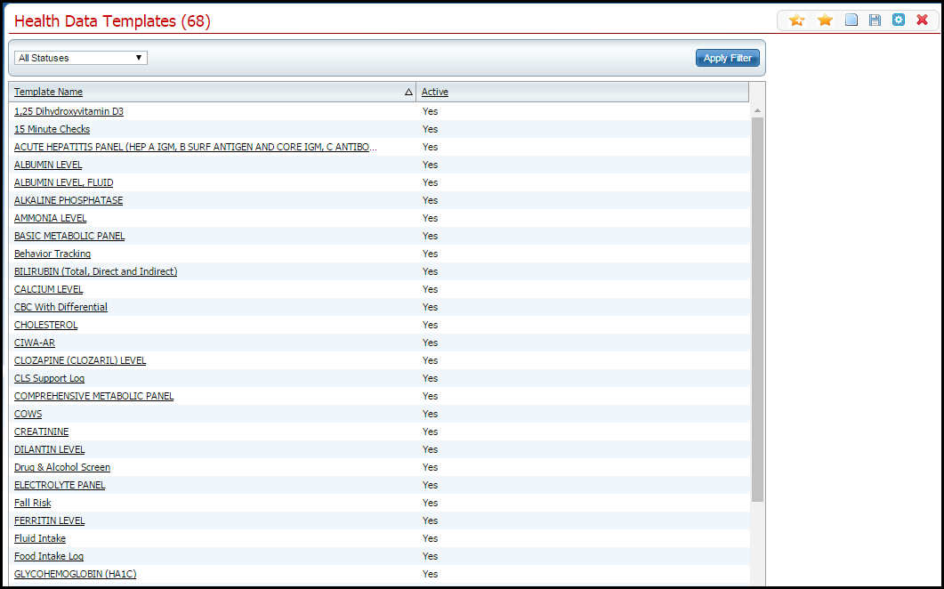Select the Drug & Alcohol Screen link
Image resolution: width=944 pixels, height=589 pixels.
tap(62, 468)
